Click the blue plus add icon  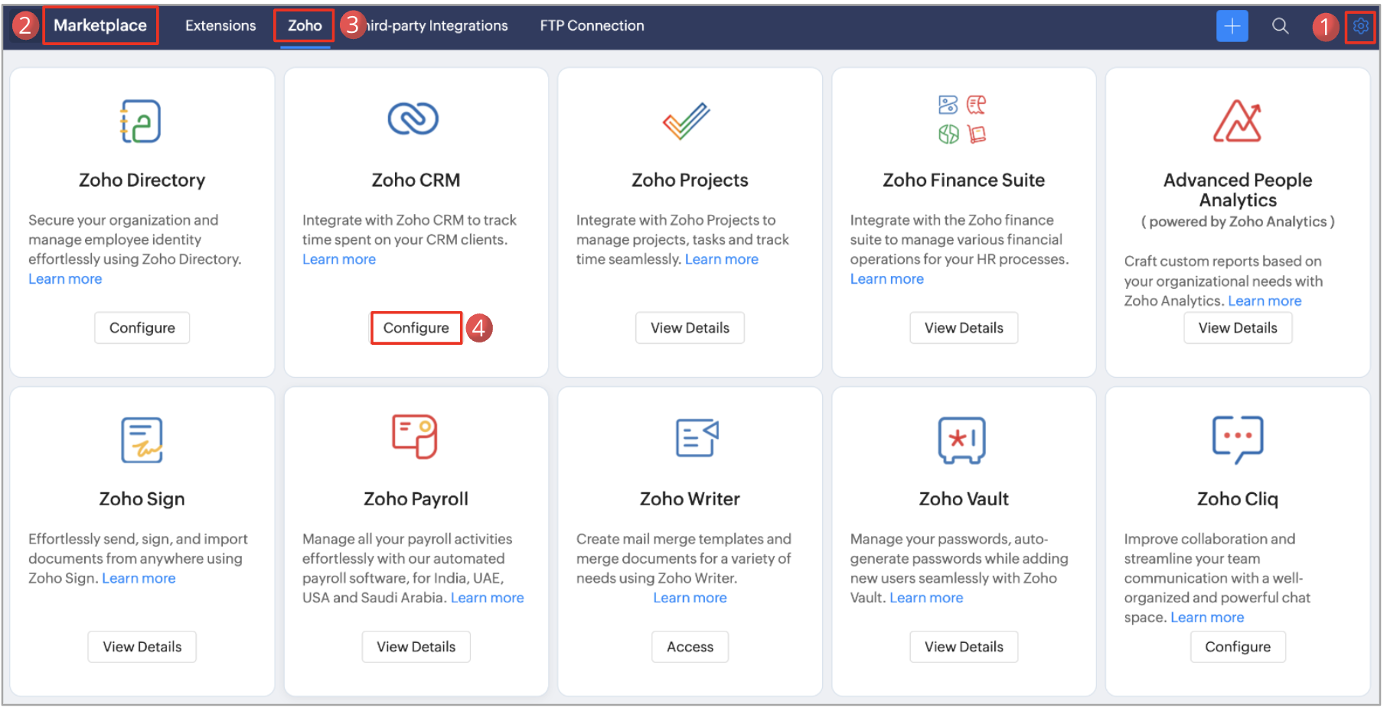1232,26
